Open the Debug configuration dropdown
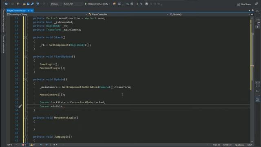This screenshot has height=147, width=261. 56,4
